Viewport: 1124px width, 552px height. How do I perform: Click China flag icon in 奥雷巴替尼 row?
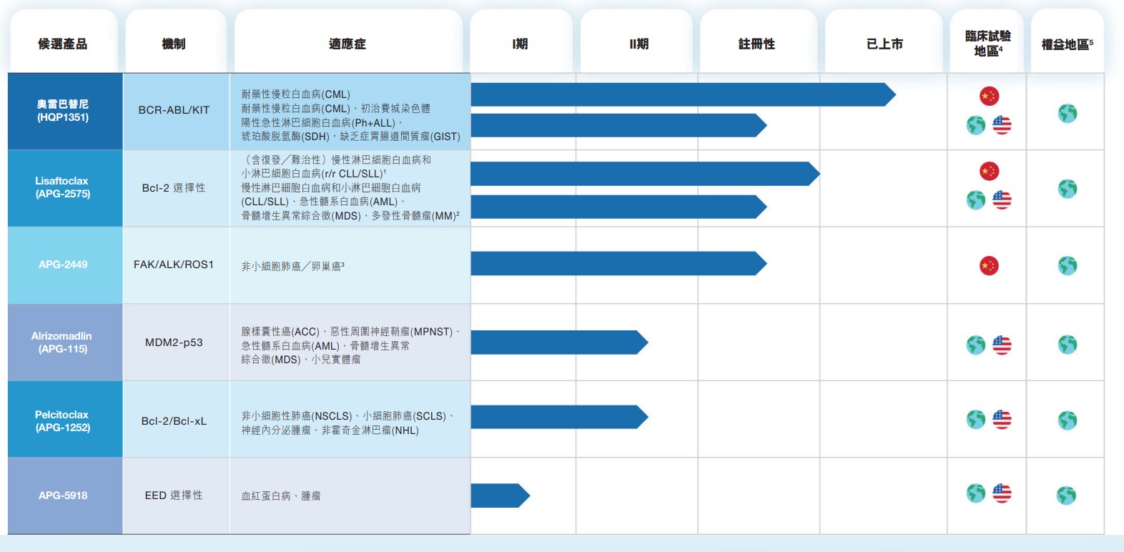point(989,96)
